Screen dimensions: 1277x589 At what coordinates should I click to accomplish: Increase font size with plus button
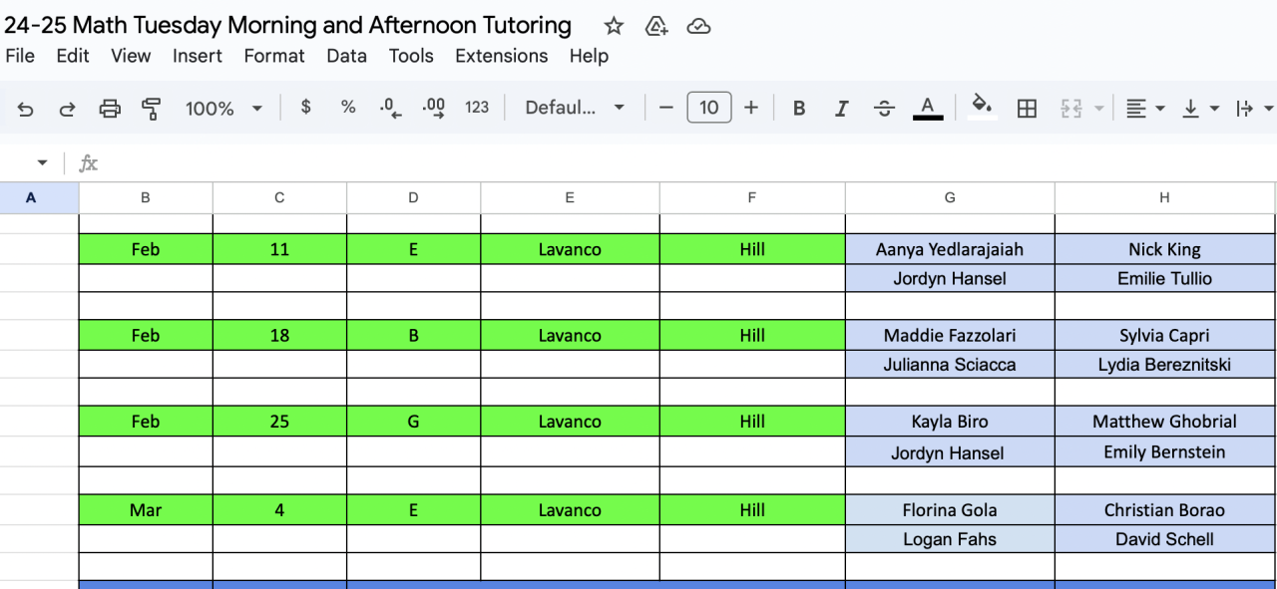point(752,108)
